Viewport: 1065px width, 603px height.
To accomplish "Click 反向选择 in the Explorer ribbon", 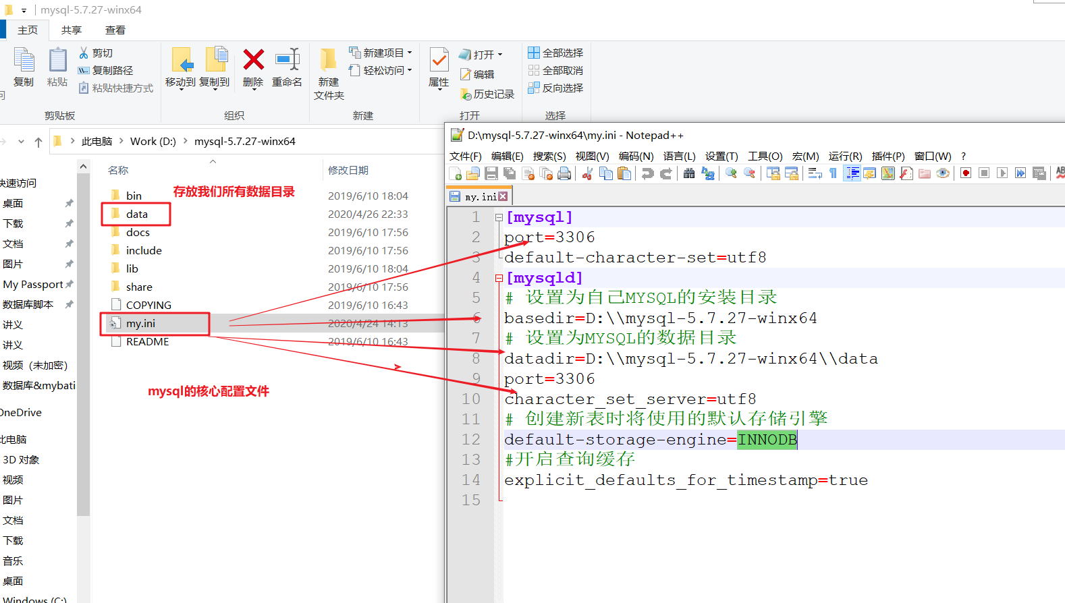I will (555, 88).
